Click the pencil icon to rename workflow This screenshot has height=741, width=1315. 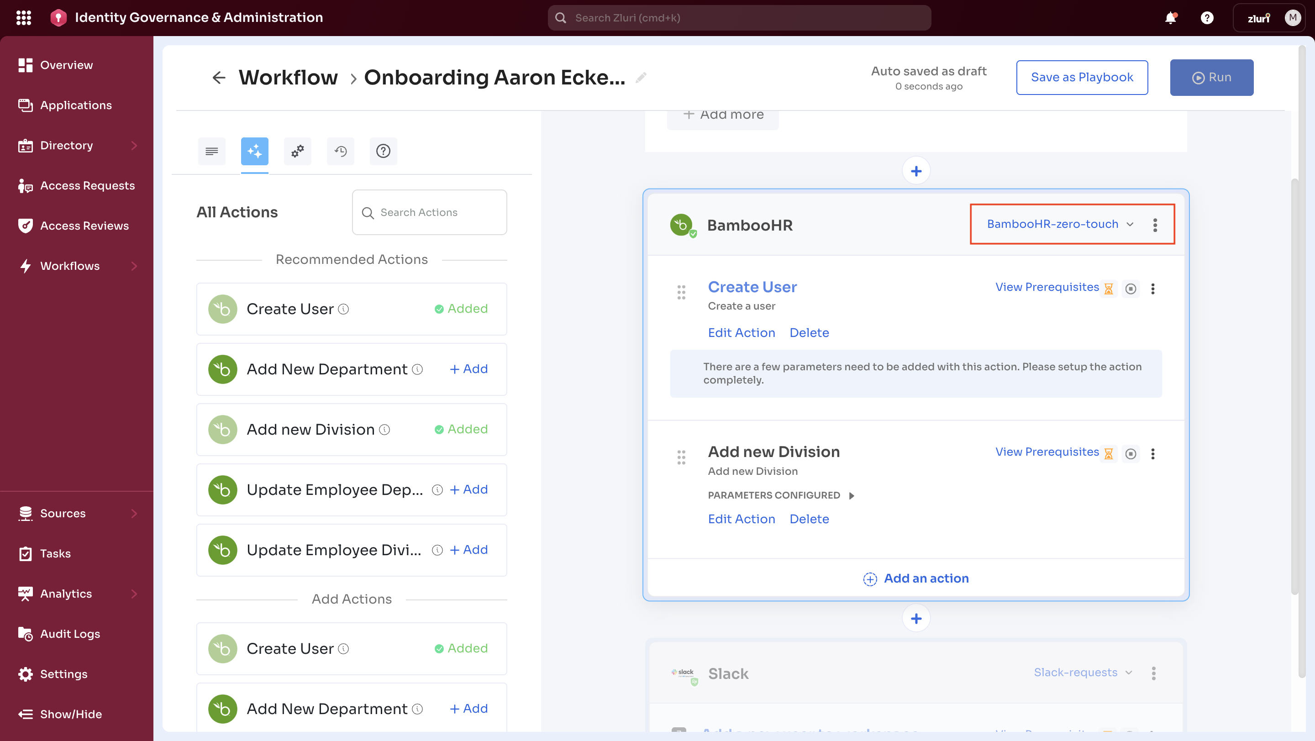click(641, 78)
